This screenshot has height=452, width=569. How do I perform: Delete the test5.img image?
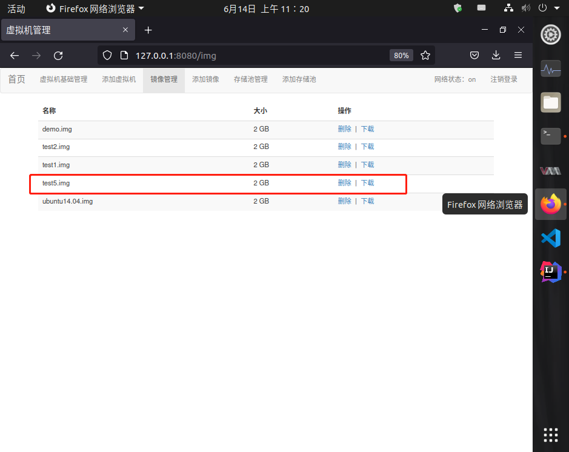[x=344, y=183]
